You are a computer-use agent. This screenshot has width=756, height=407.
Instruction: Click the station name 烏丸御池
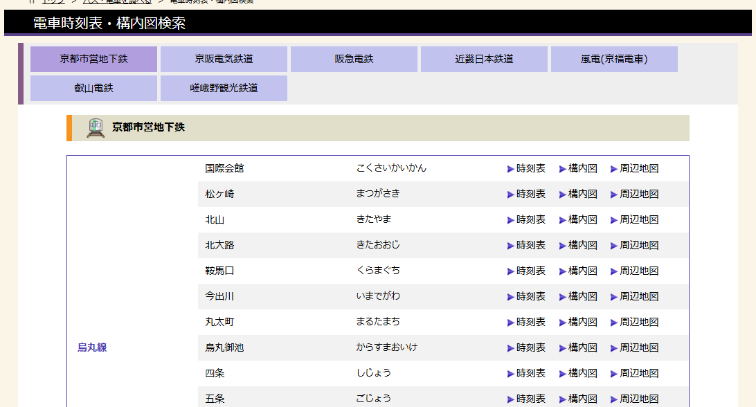tap(224, 347)
